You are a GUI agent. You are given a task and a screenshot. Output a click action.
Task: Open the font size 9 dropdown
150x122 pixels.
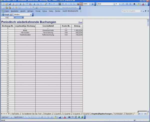pos(120,4)
